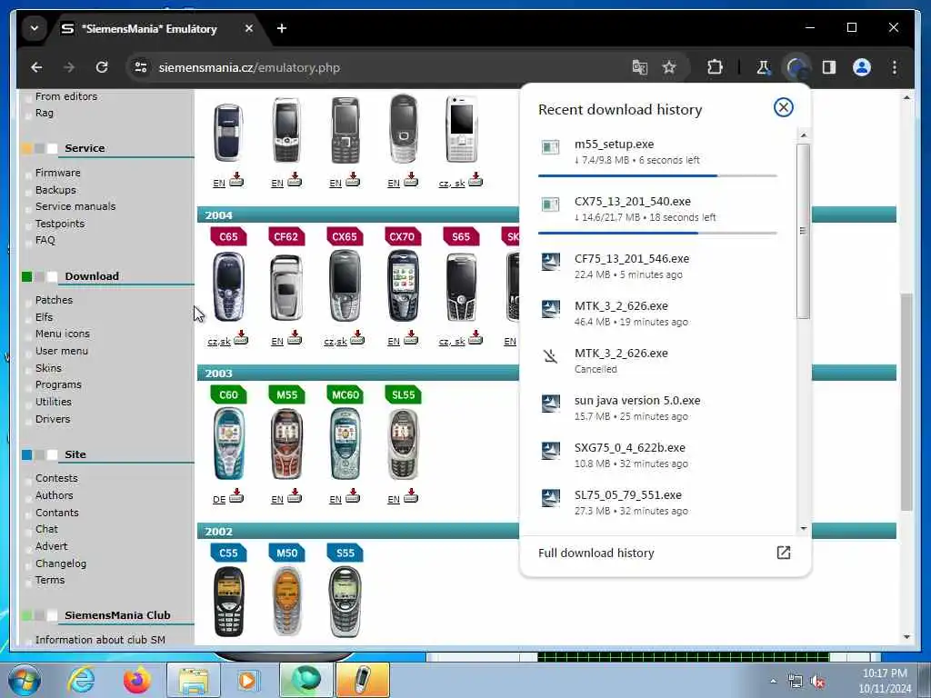The height and width of the screenshot is (698, 931).
Task: Click the S65 download icon
Action: (475, 338)
